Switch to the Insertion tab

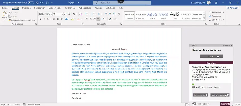point(26,8)
